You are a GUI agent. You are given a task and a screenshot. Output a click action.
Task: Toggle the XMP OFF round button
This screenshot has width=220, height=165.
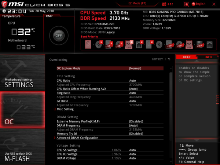click(x=59, y=36)
